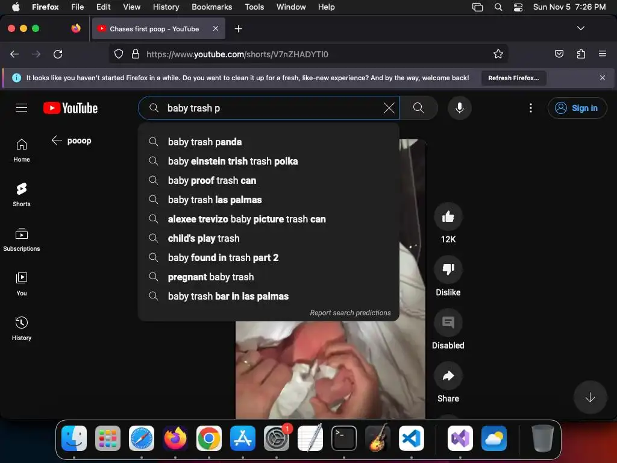
Task: Open the You section in sidebar
Action: pyautogui.click(x=22, y=284)
